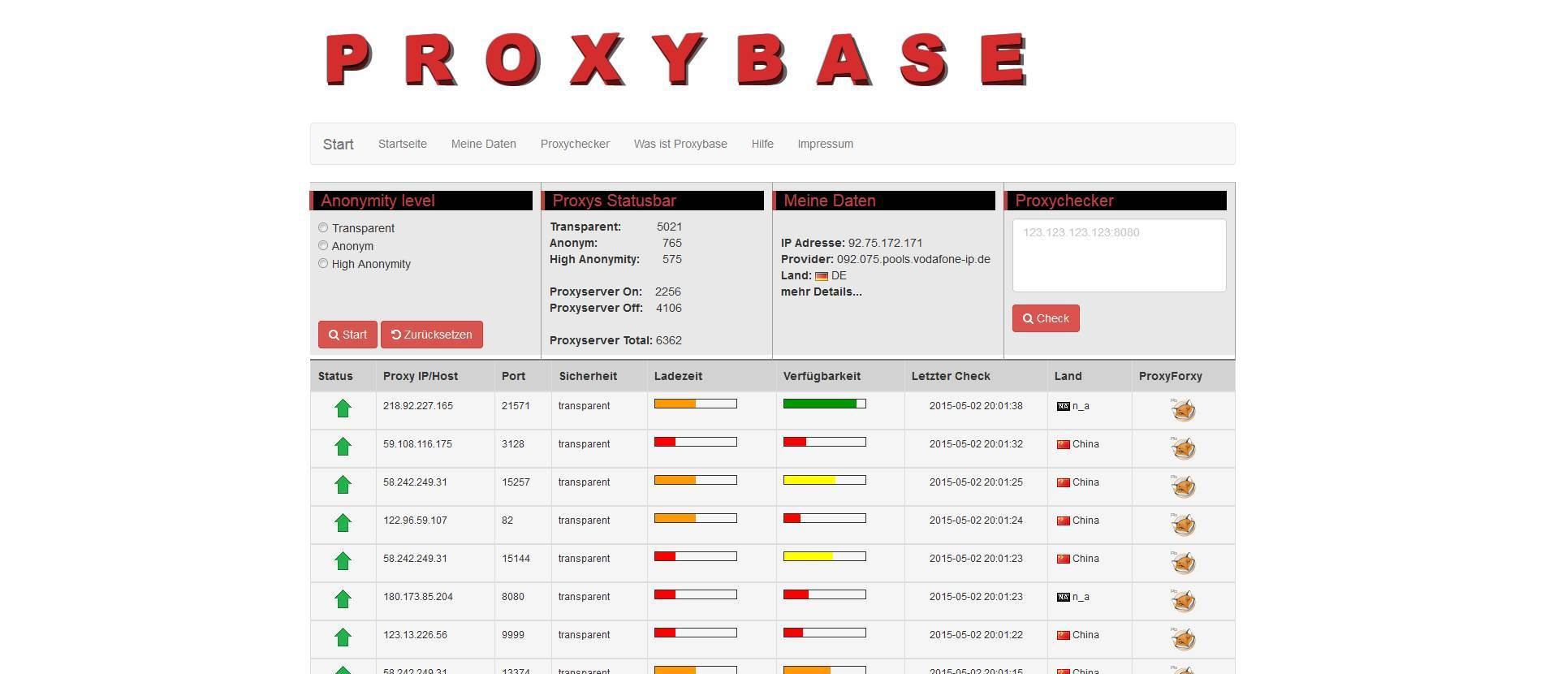Focus the proxy address input textarea
This screenshot has width=1545, height=674.
[x=1119, y=255]
